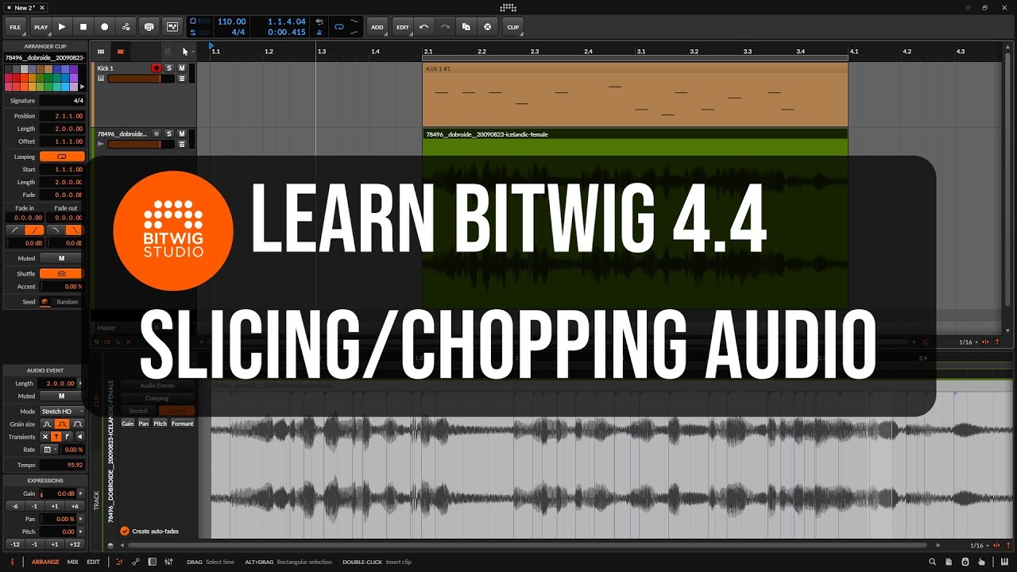Viewport: 1017px width, 572px height.
Task: Show the clip launcher view icon
Action: point(101,52)
